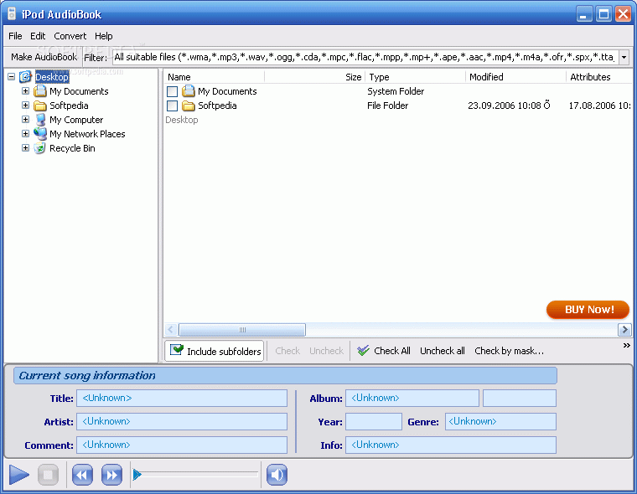Click the Artist field
Image resolution: width=637 pixels, height=494 pixels.
click(x=182, y=421)
